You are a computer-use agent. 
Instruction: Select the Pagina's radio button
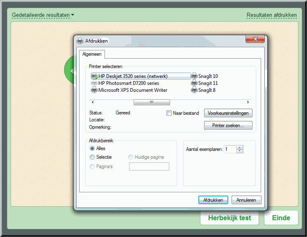[92, 166]
